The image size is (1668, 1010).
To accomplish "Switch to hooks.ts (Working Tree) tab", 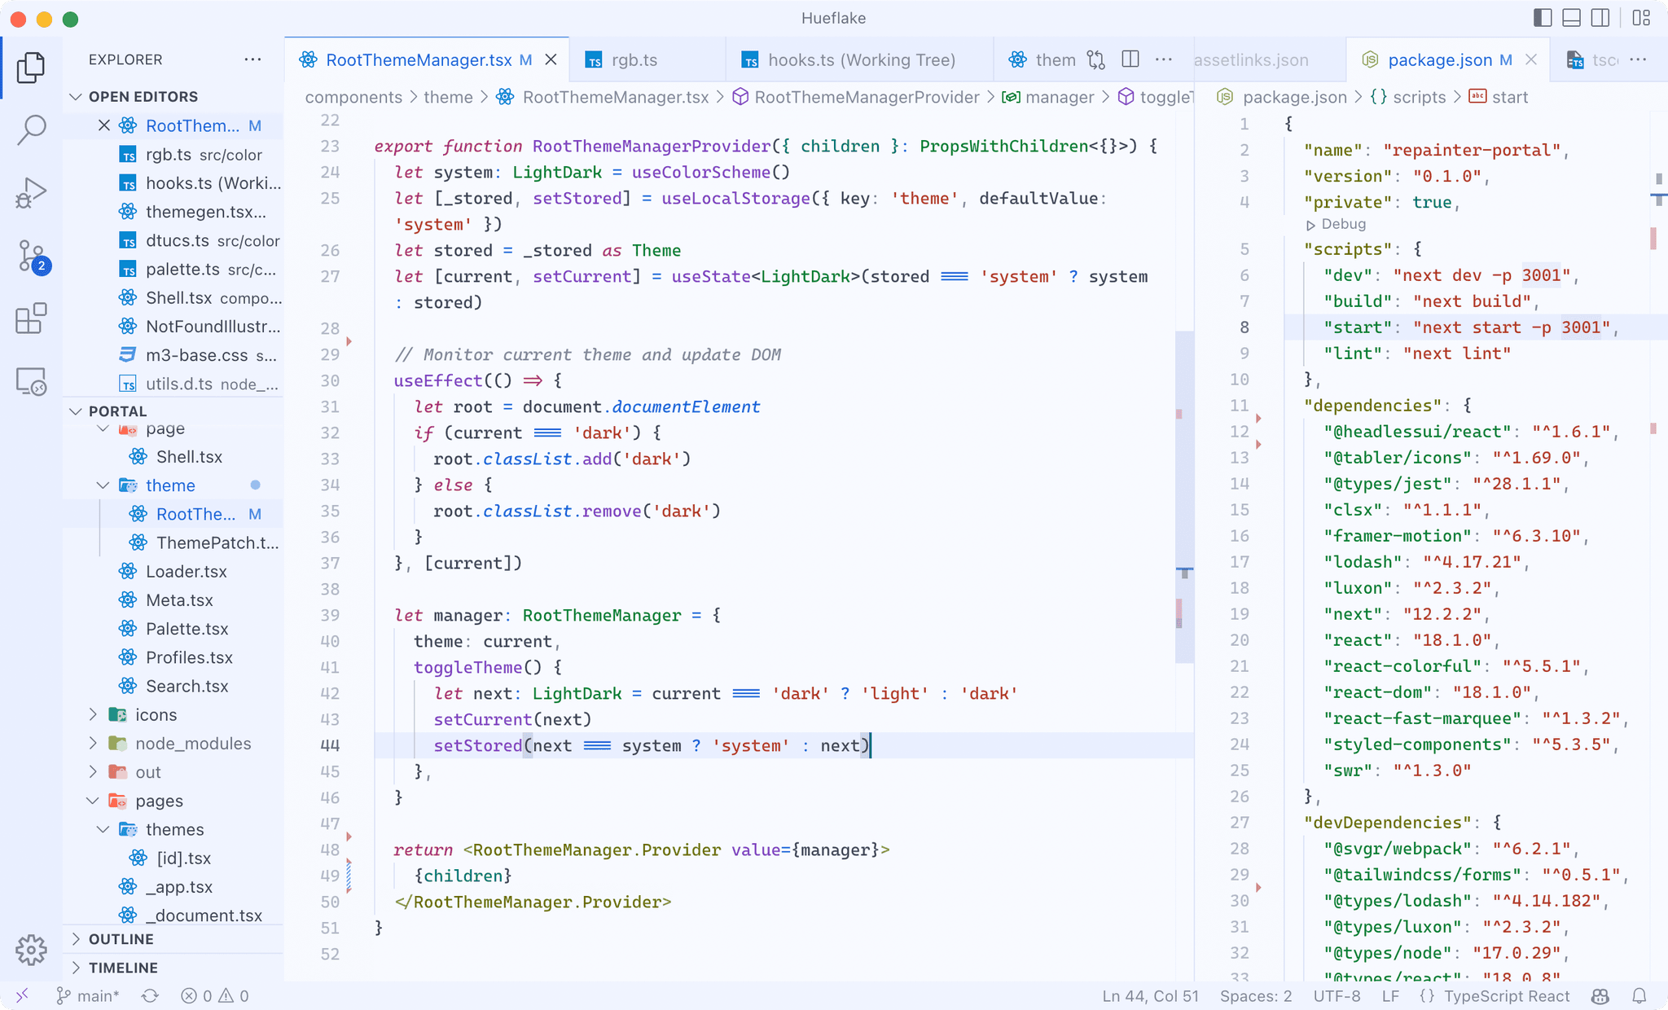I will click(861, 59).
